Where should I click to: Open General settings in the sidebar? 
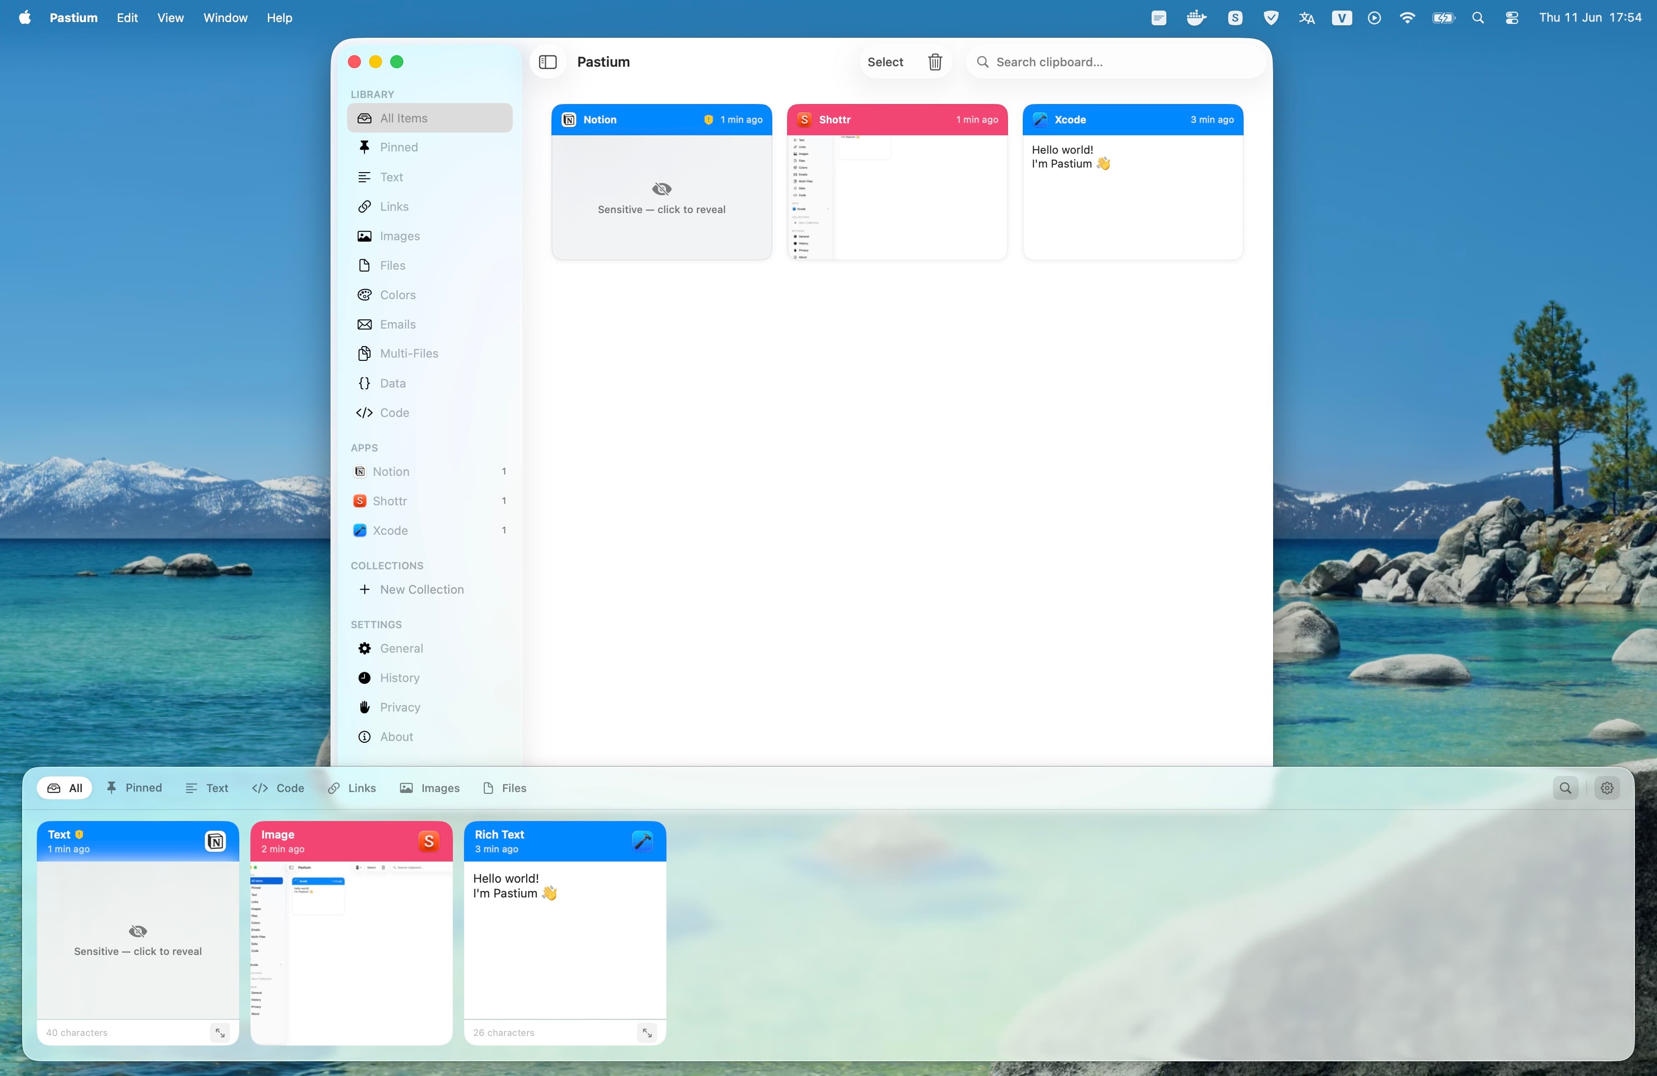(429, 648)
